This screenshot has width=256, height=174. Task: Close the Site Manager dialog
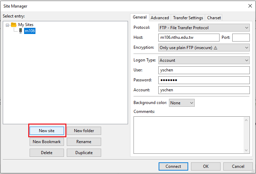click(249, 6)
